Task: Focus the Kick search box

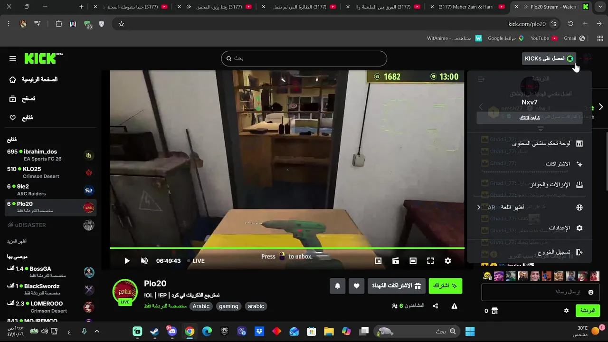Action: coord(304,58)
